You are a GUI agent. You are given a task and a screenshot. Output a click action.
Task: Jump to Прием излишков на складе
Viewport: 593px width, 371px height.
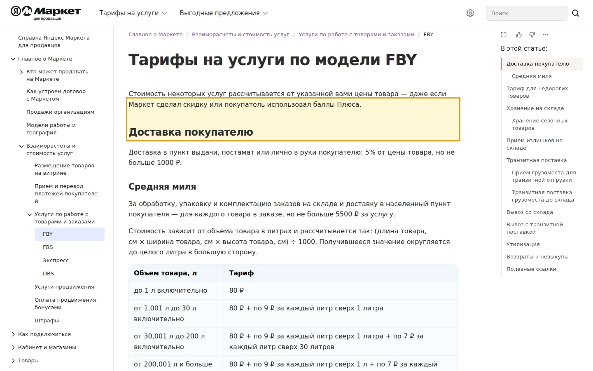535,144
